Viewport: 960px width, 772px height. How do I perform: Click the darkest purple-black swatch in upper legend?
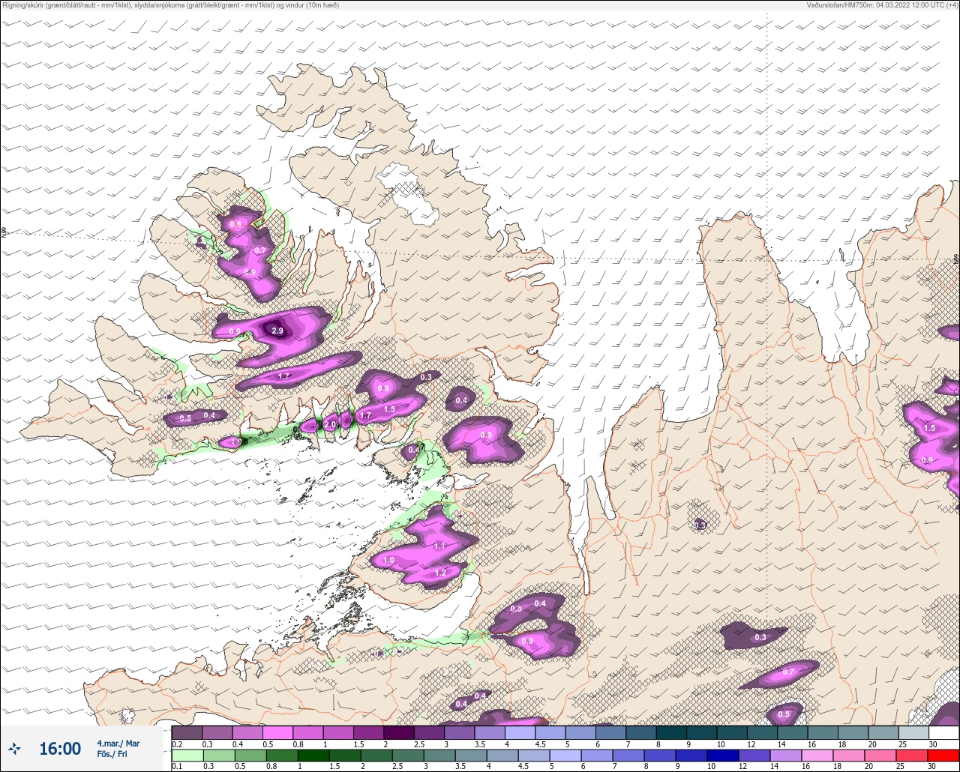pyautogui.click(x=398, y=732)
